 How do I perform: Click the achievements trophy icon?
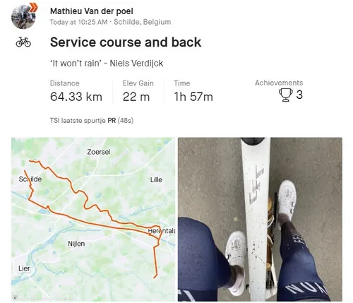click(x=286, y=95)
